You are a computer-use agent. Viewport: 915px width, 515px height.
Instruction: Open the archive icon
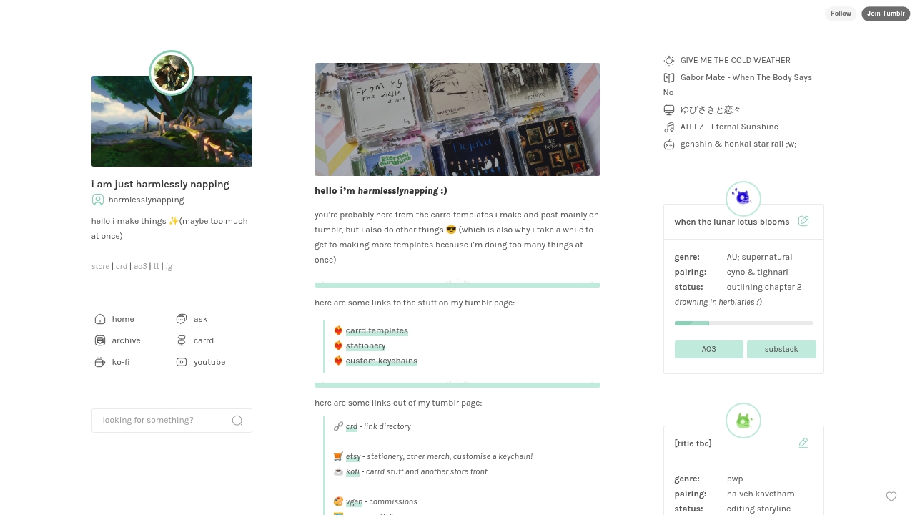(100, 340)
